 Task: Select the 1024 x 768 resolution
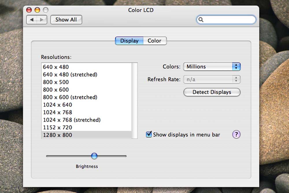tap(58, 112)
